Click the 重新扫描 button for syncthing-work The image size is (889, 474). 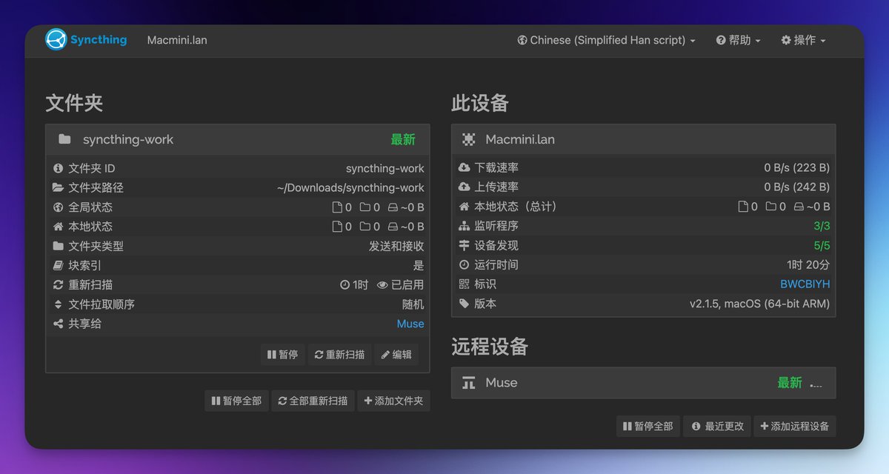[339, 355]
